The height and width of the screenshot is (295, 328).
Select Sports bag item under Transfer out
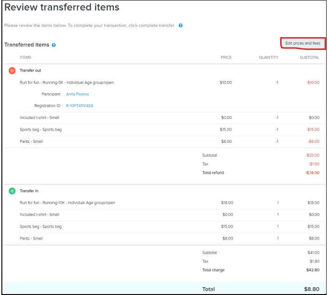[x=41, y=129]
